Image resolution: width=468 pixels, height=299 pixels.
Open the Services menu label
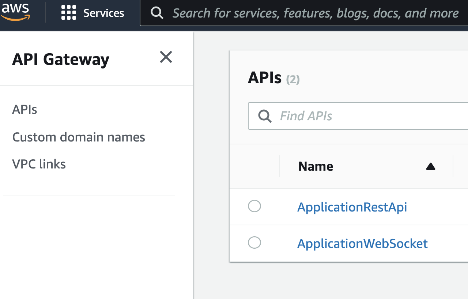coord(104,13)
